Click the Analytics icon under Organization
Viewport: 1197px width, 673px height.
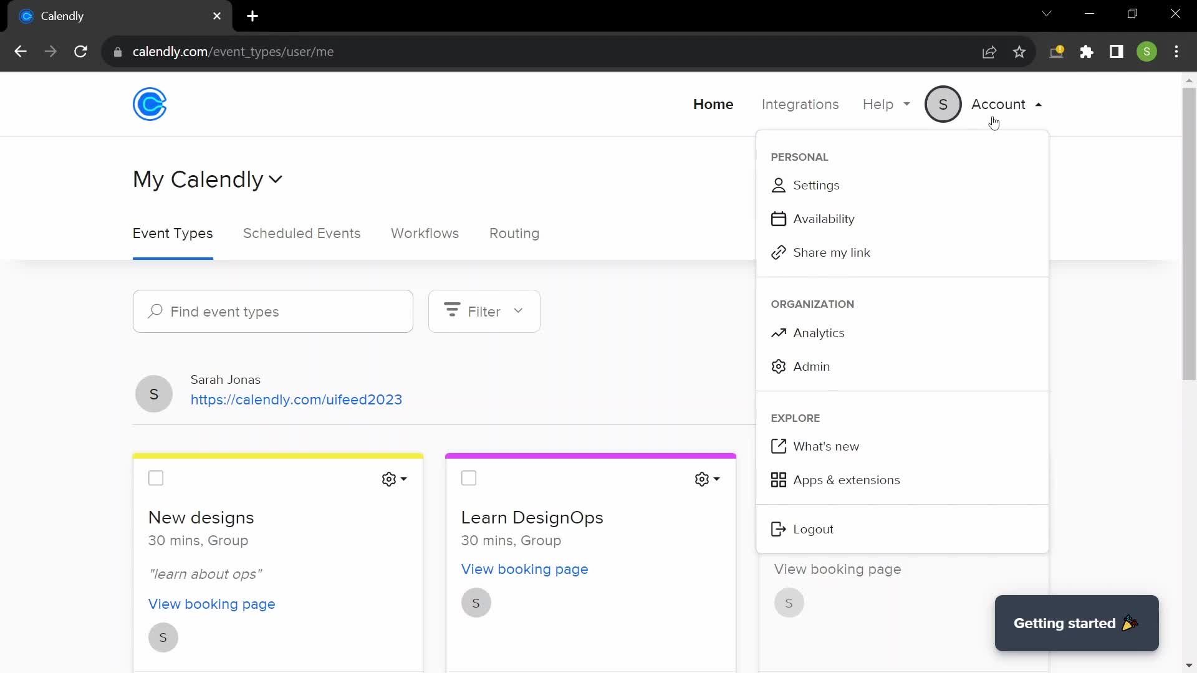pyautogui.click(x=779, y=333)
